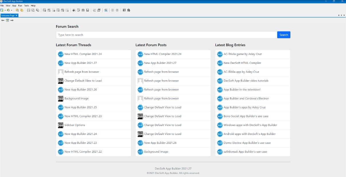
Task: Click the DecSoft logo beside 'Domo Electra: App Builder's use case'
Action: tap(220, 143)
